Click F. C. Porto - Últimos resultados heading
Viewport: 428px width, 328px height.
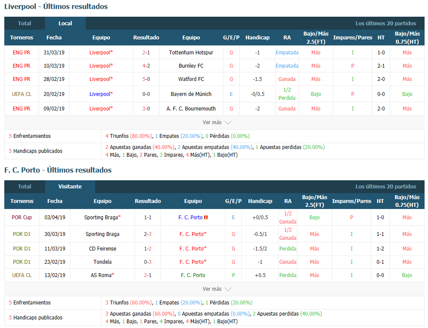58,170
